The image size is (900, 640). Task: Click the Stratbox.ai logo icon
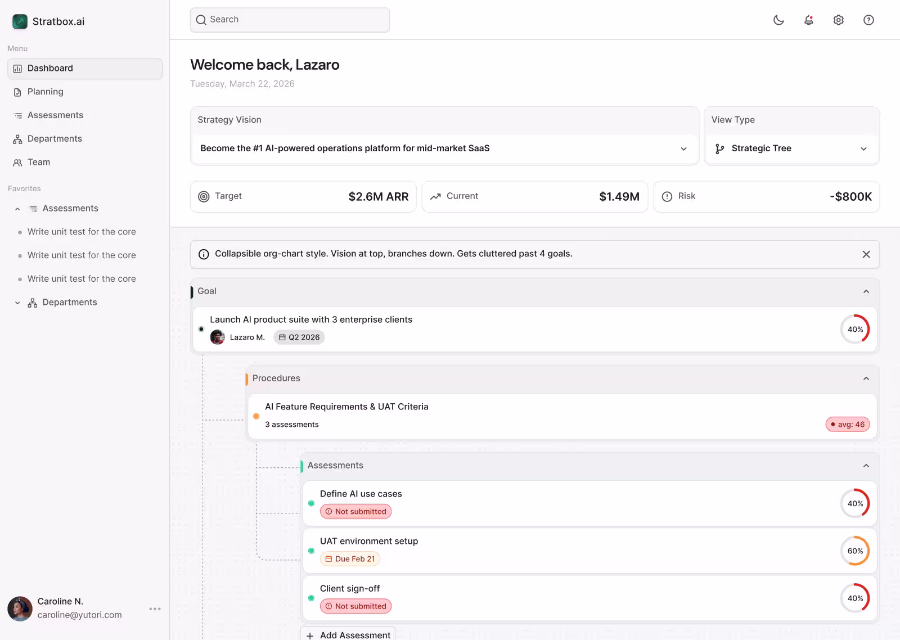tap(20, 21)
